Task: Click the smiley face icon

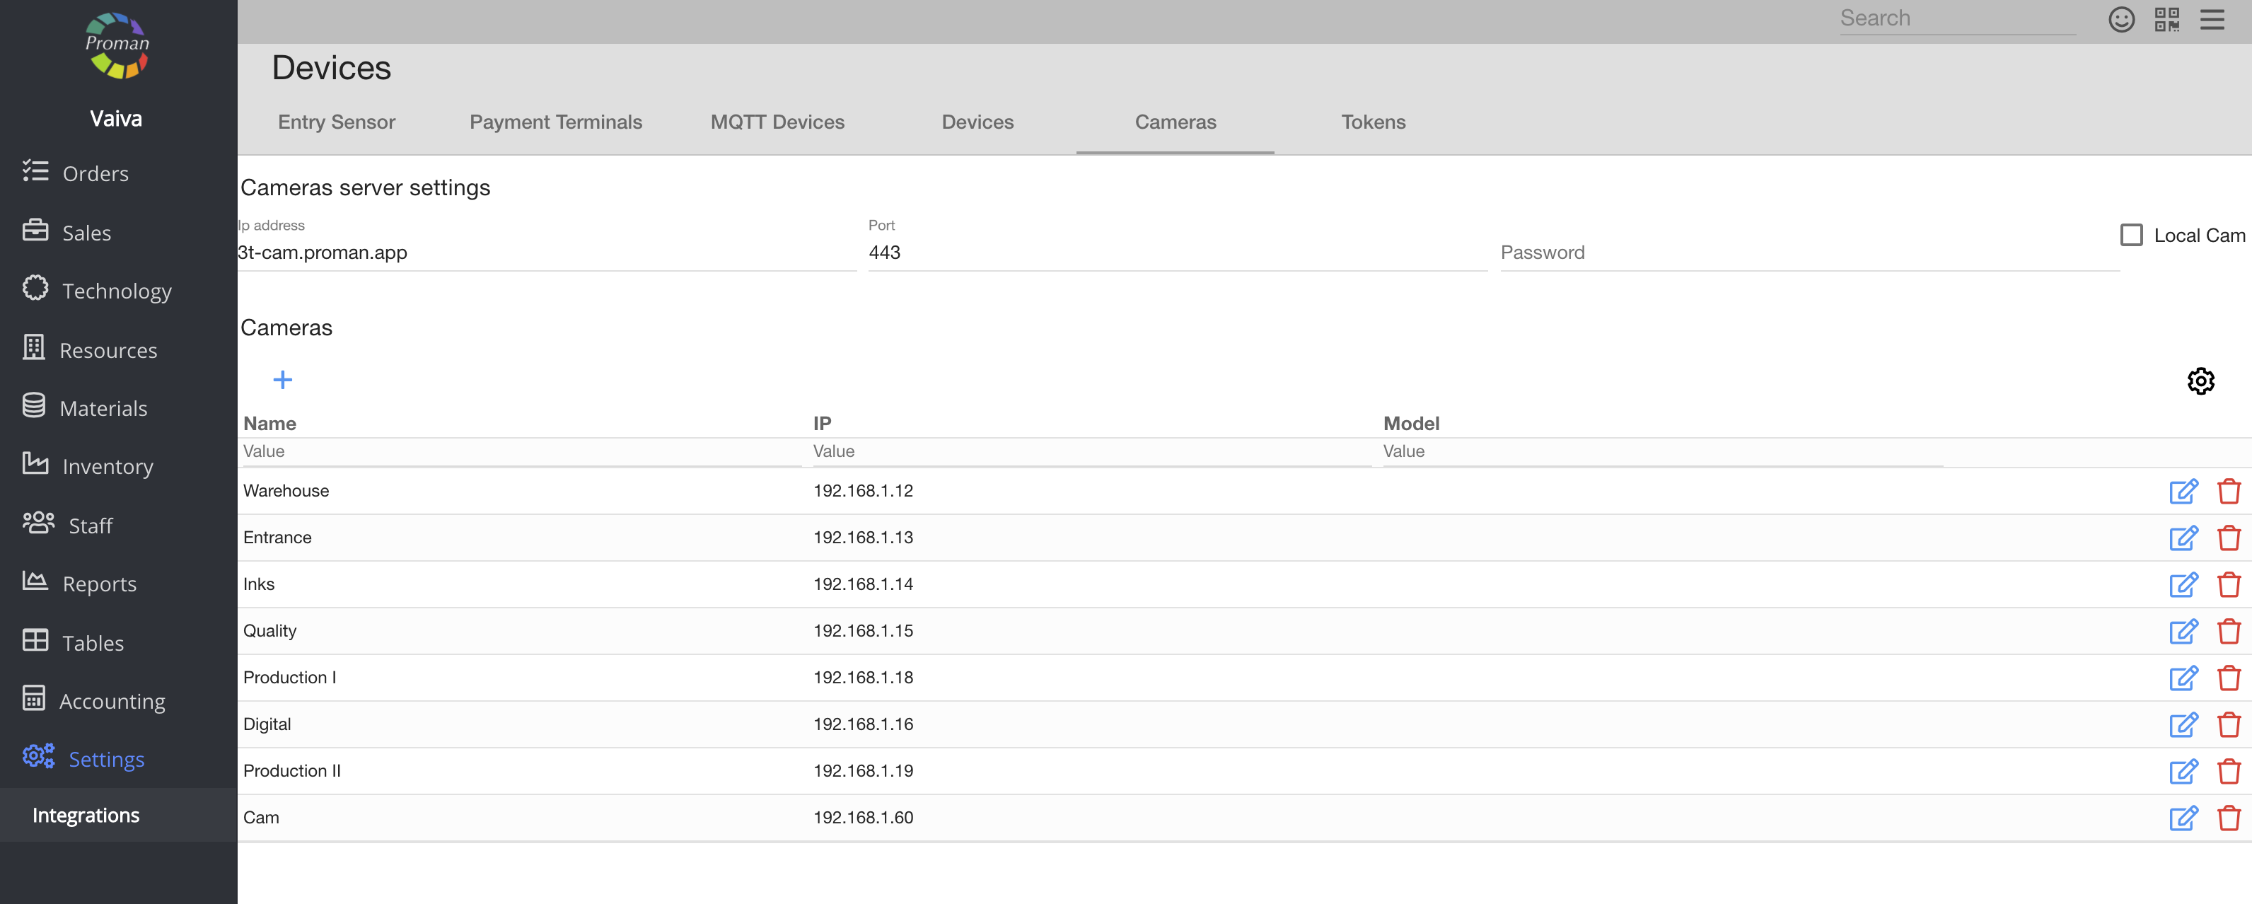Action: (x=2121, y=19)
